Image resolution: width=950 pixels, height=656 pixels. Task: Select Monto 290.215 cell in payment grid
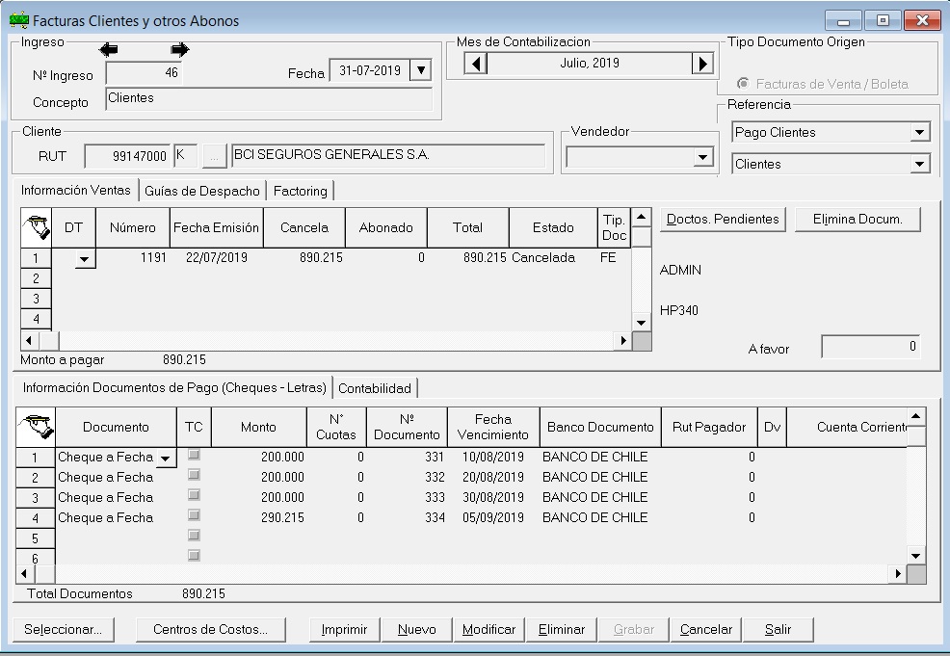(259, 518)
